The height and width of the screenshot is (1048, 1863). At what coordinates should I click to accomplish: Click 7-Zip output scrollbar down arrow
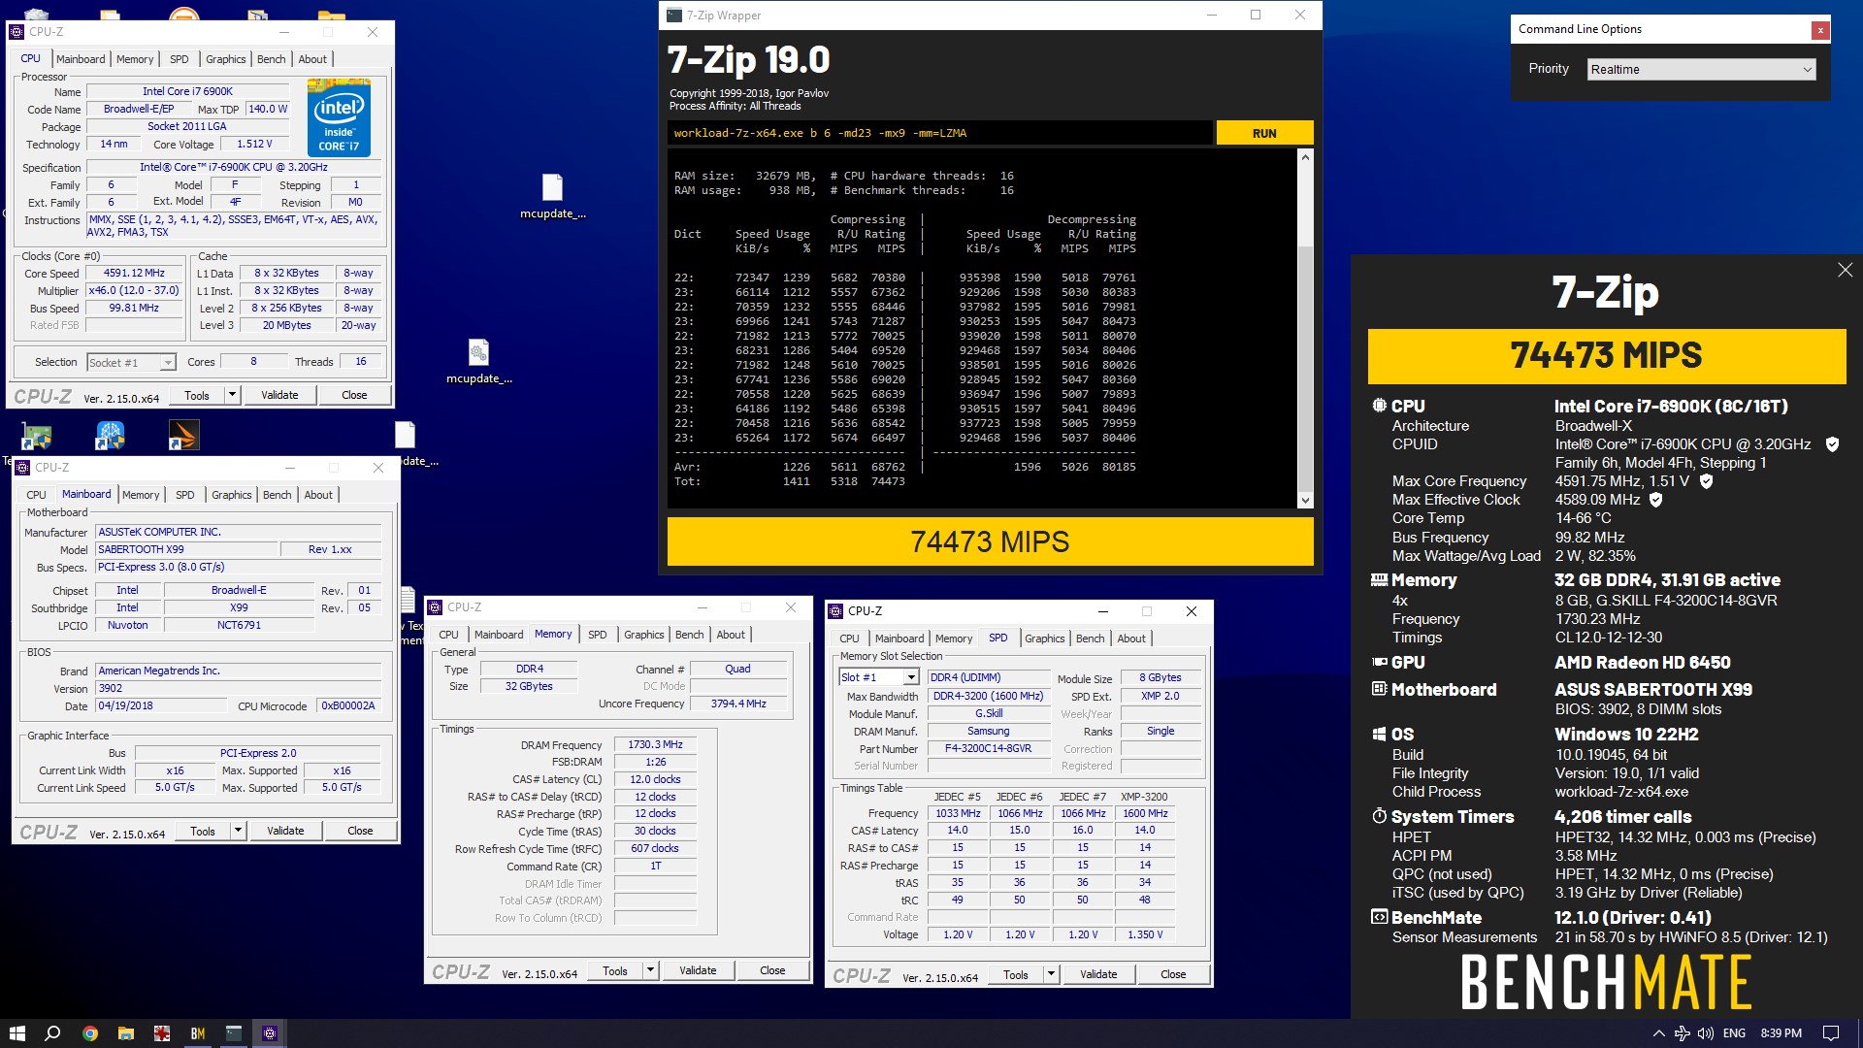click(x=1305, y=501)
